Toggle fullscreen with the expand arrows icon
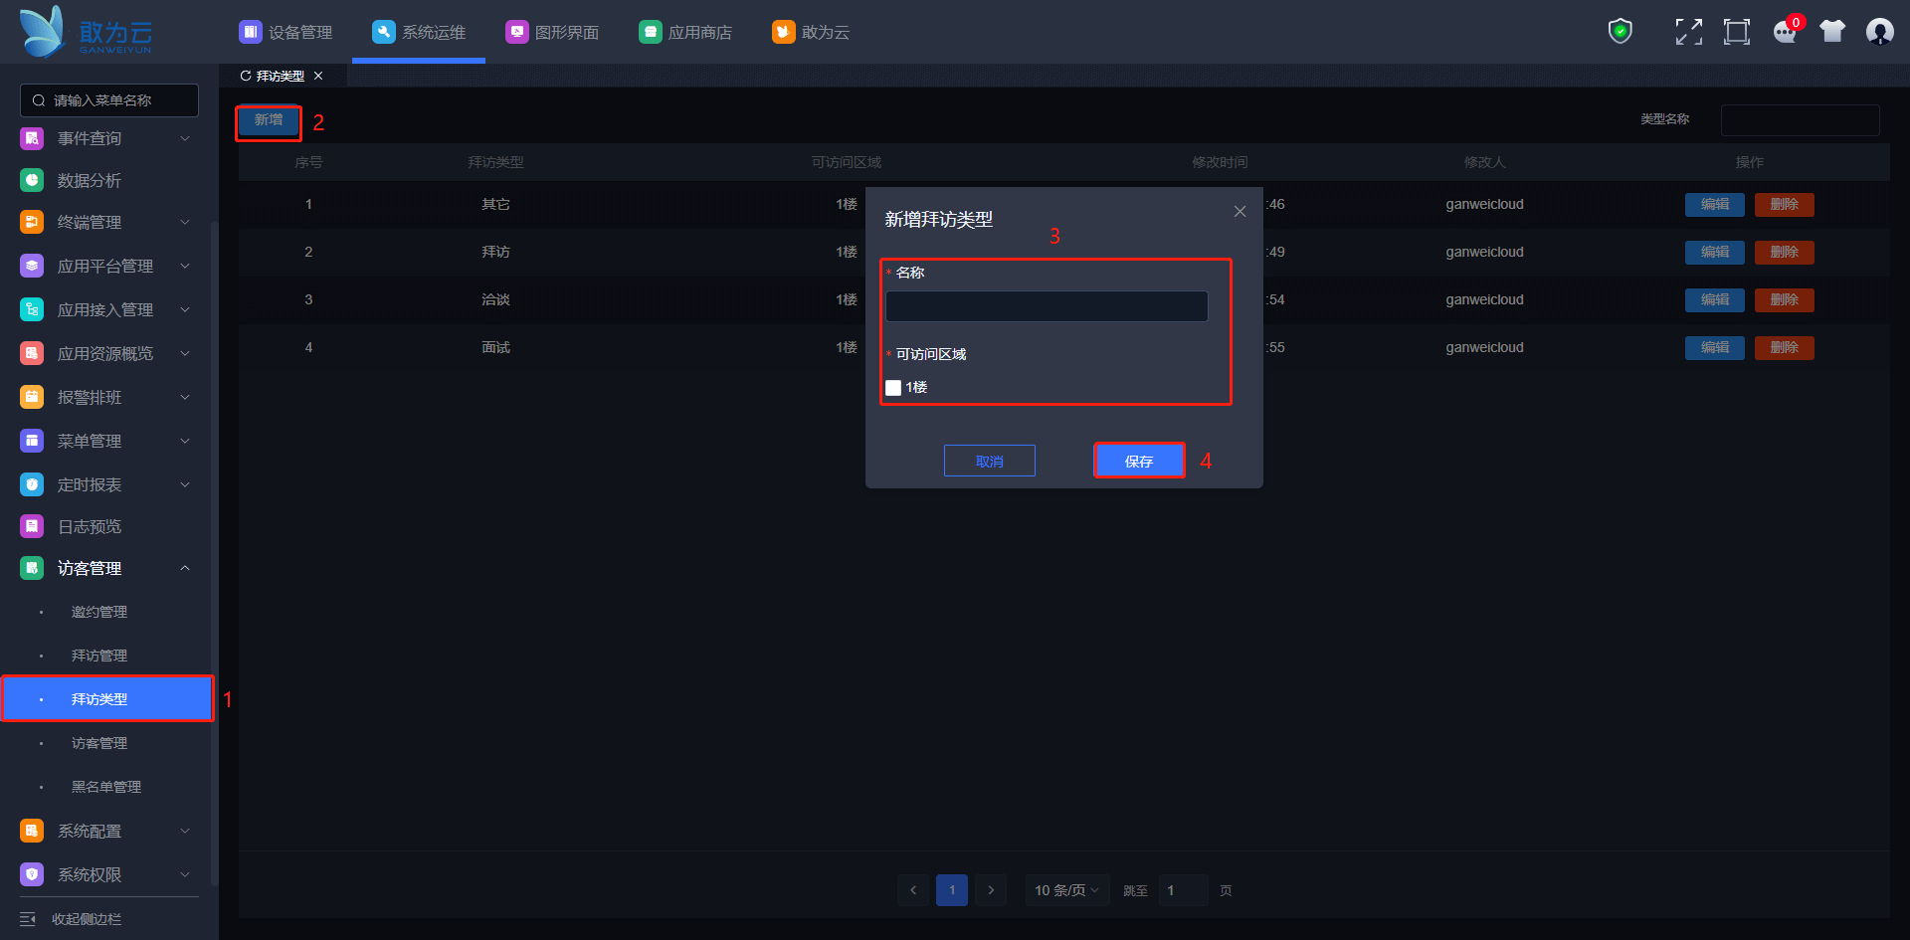 1688,32
